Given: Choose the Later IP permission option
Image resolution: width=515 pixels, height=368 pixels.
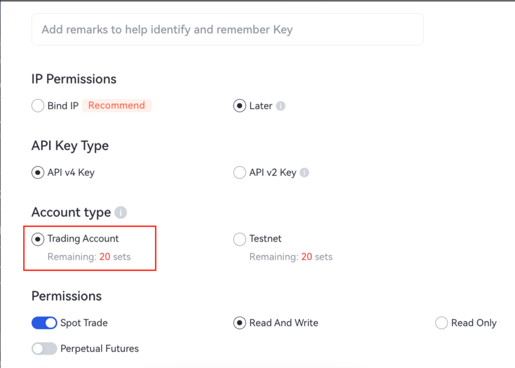Looking at the screenshot, I should (240, 106).
